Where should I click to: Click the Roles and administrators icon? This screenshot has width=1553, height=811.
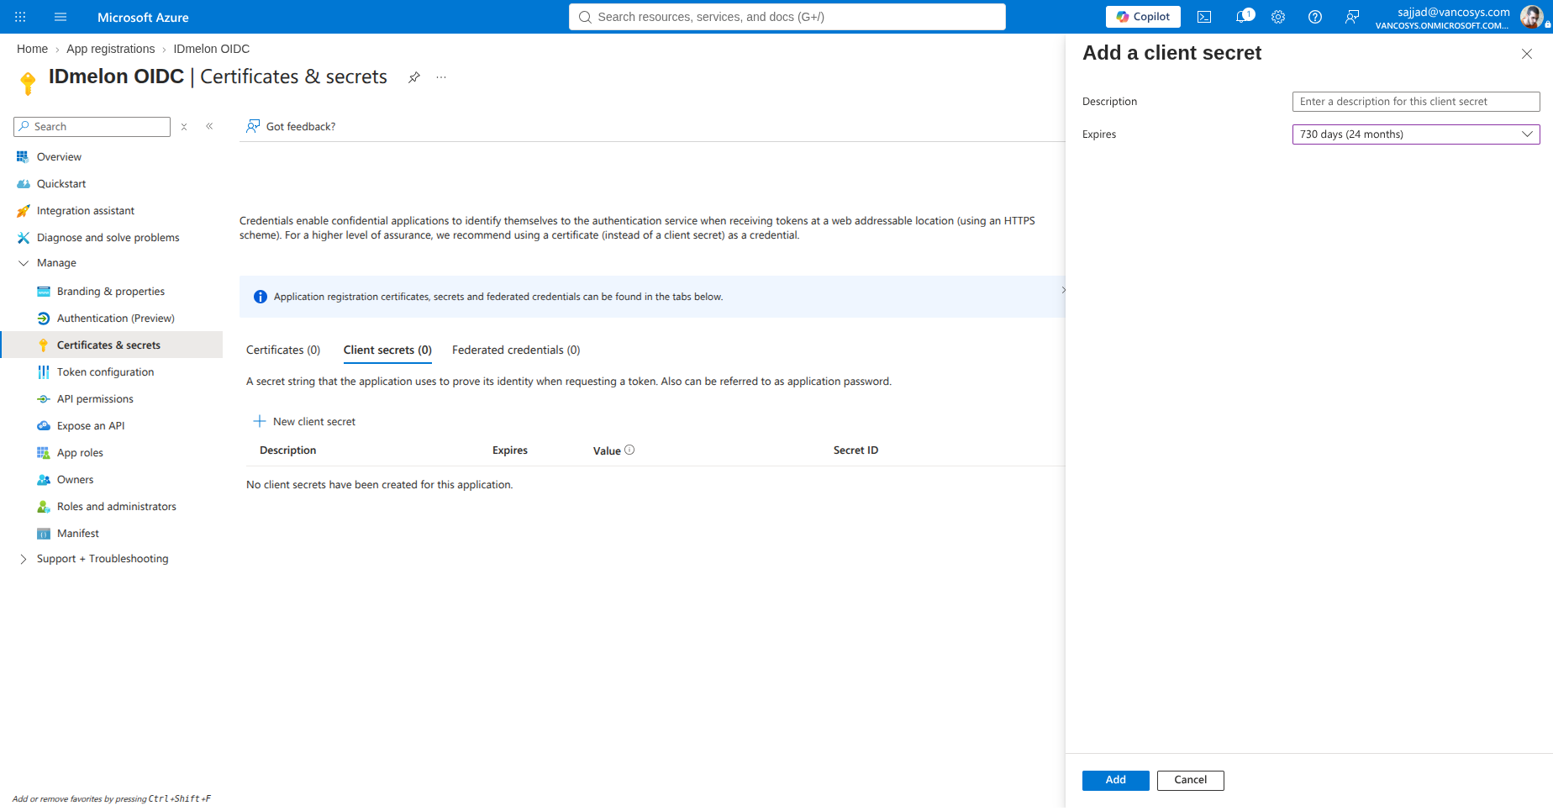[x=44, y=507]
